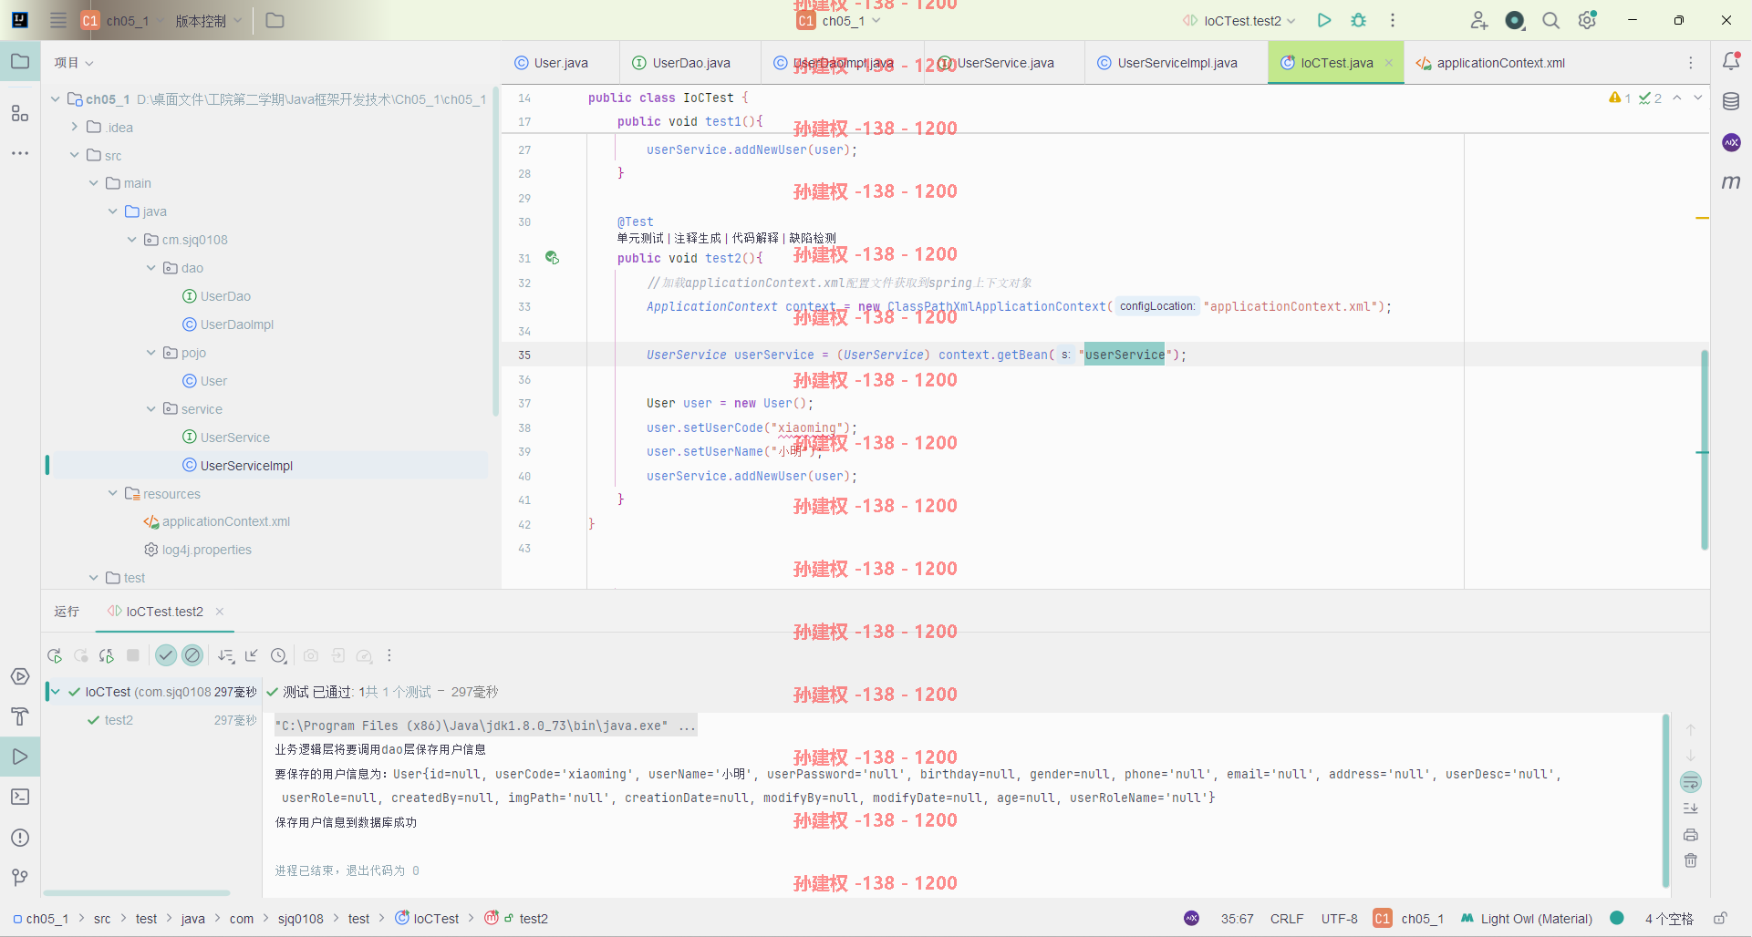Show more tool windows ellipsis
Screen dimensions: 1752x937
20,153
